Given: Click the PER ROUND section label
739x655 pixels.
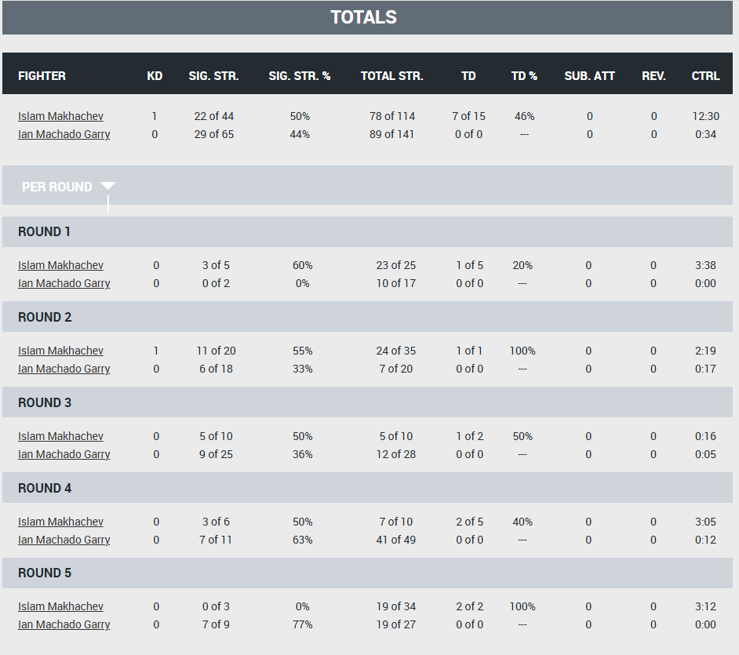Looking at the screenshot, I should pyautogui.click(x=57, y=187).
